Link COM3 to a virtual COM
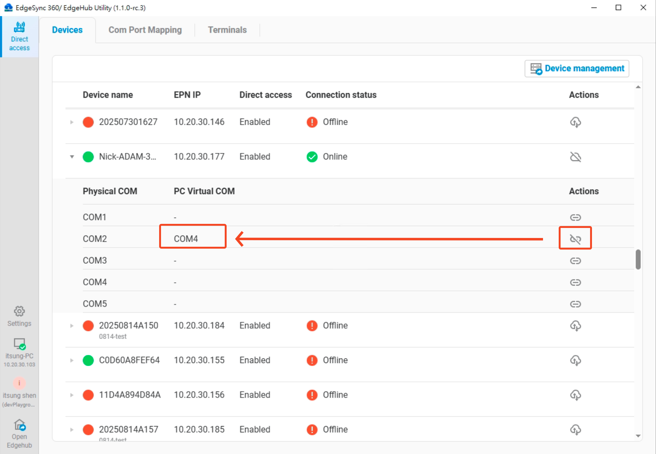Screen dimensions: 656x454 click(x=575, y=260)
